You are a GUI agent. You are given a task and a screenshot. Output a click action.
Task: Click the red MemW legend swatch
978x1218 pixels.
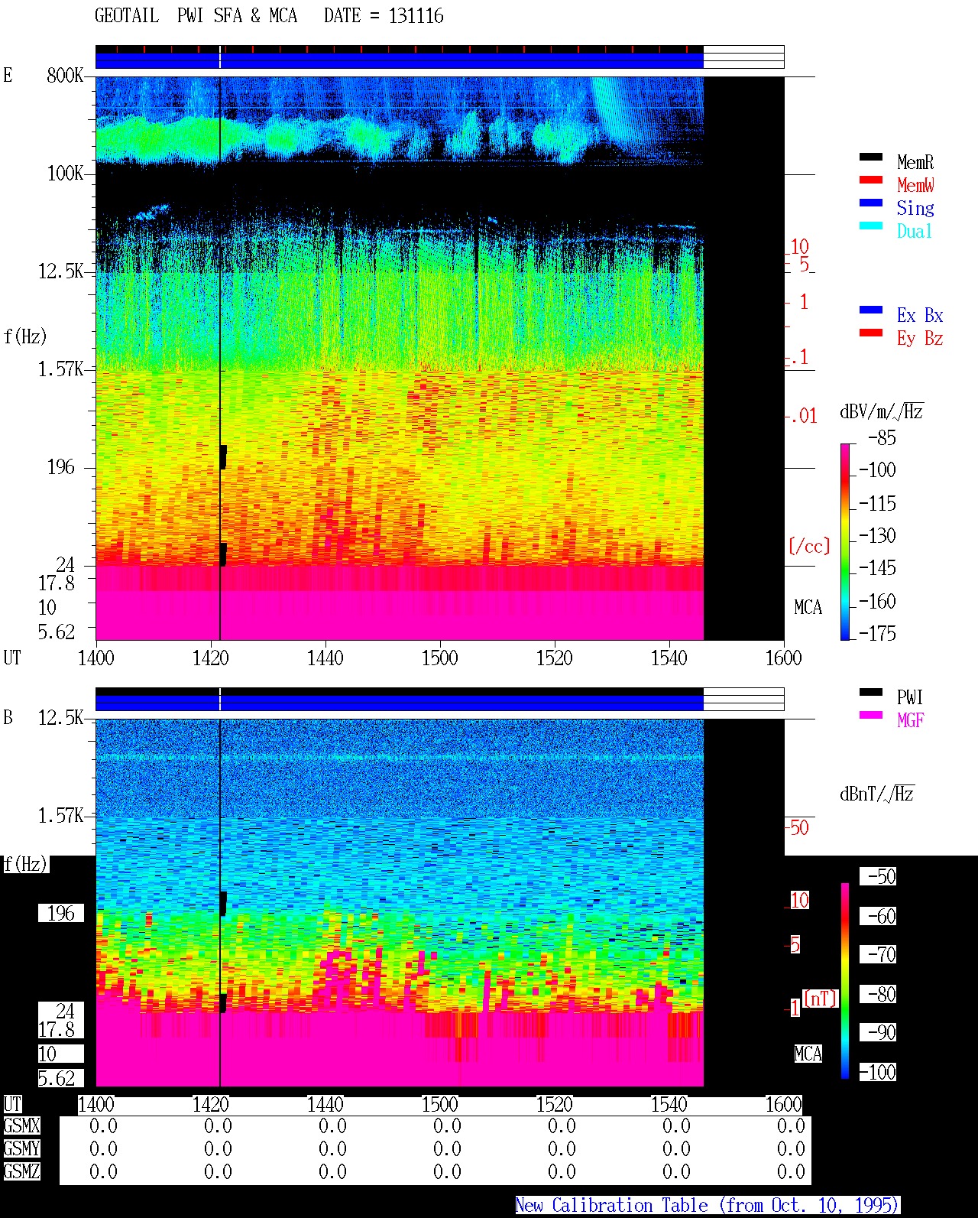pos(871,180)
